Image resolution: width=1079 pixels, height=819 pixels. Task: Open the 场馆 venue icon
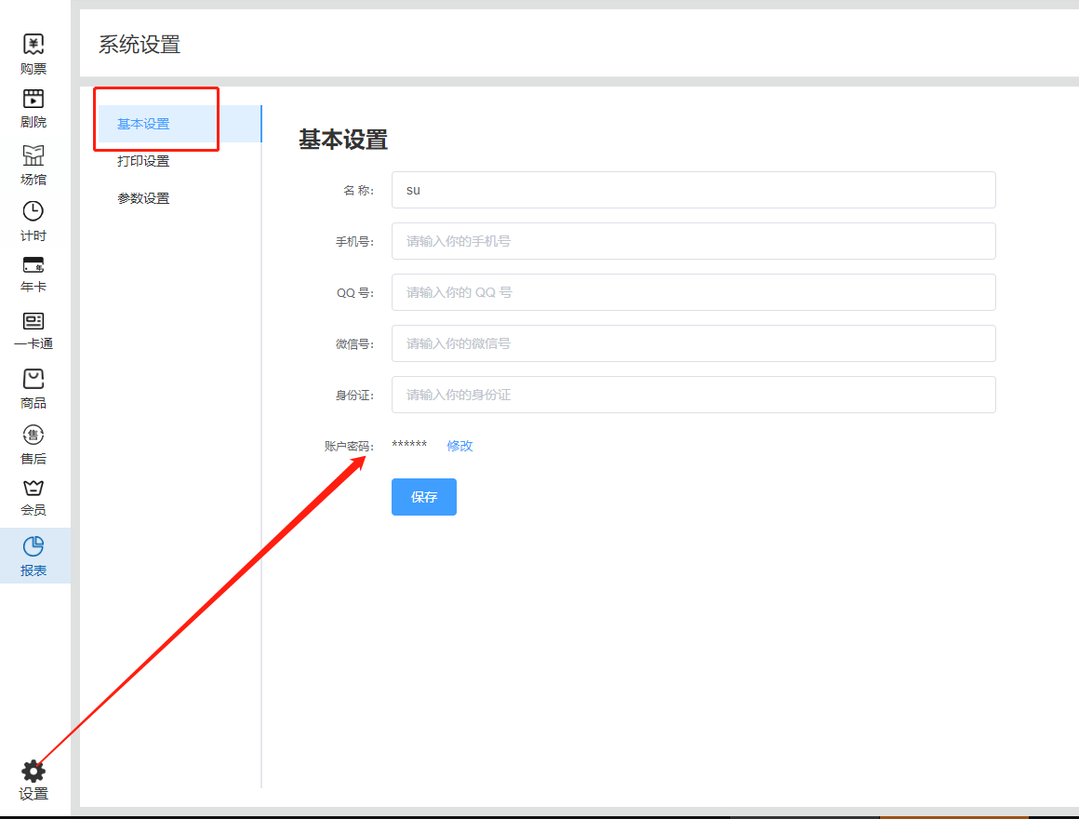coord(33,155)
